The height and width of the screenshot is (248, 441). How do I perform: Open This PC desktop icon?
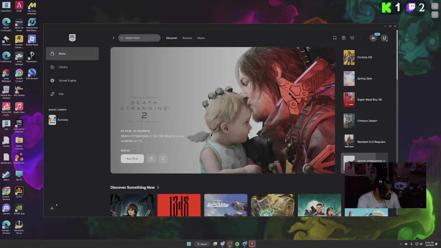click(x=19, y=175)
